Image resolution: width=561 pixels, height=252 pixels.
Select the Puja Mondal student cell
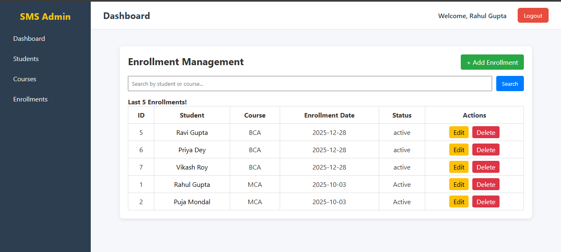pos(192,202)
